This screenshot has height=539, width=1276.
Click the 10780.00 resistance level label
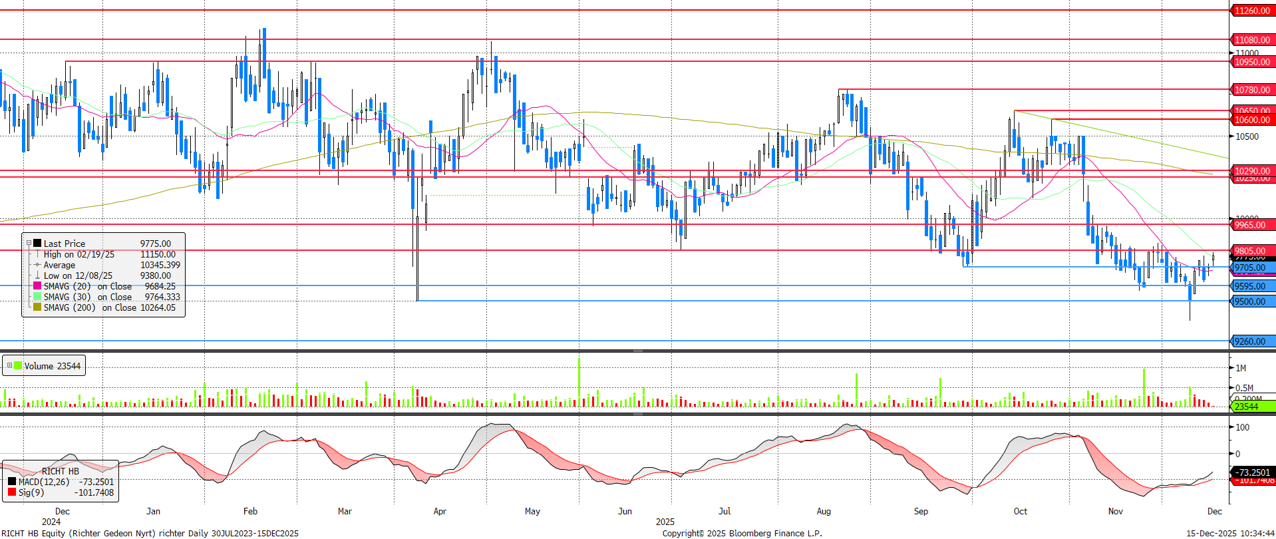point(1252,90)
